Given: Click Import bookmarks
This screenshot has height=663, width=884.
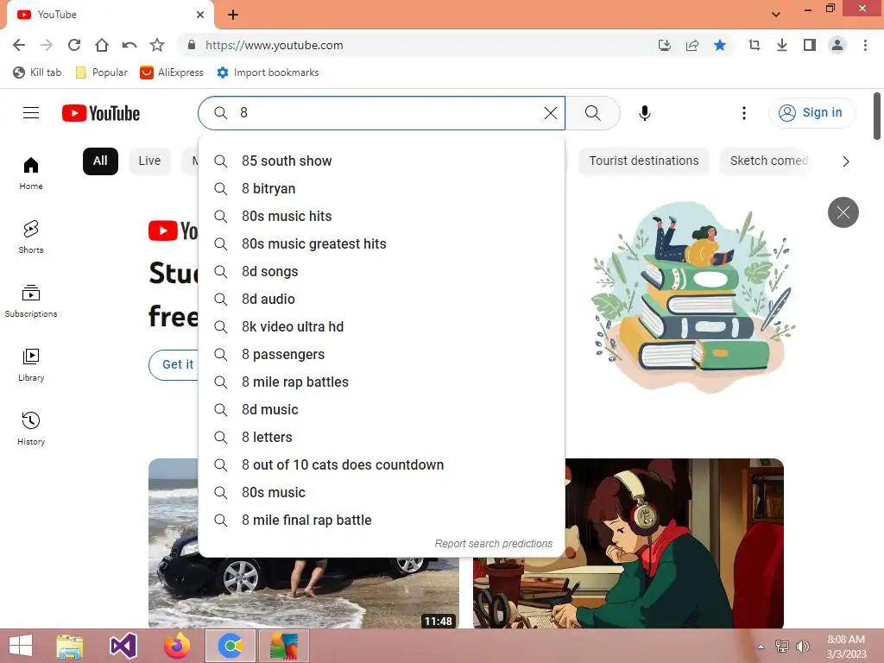Looking at the screenshot, I should tap(268, 73).
